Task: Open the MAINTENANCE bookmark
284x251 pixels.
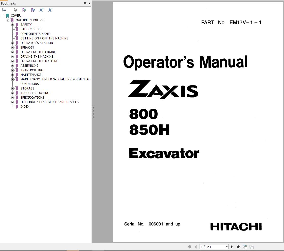Action: [31, 75]
